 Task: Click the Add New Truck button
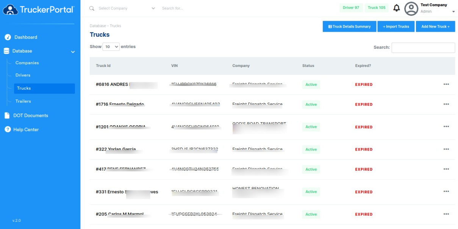[435, 26]
